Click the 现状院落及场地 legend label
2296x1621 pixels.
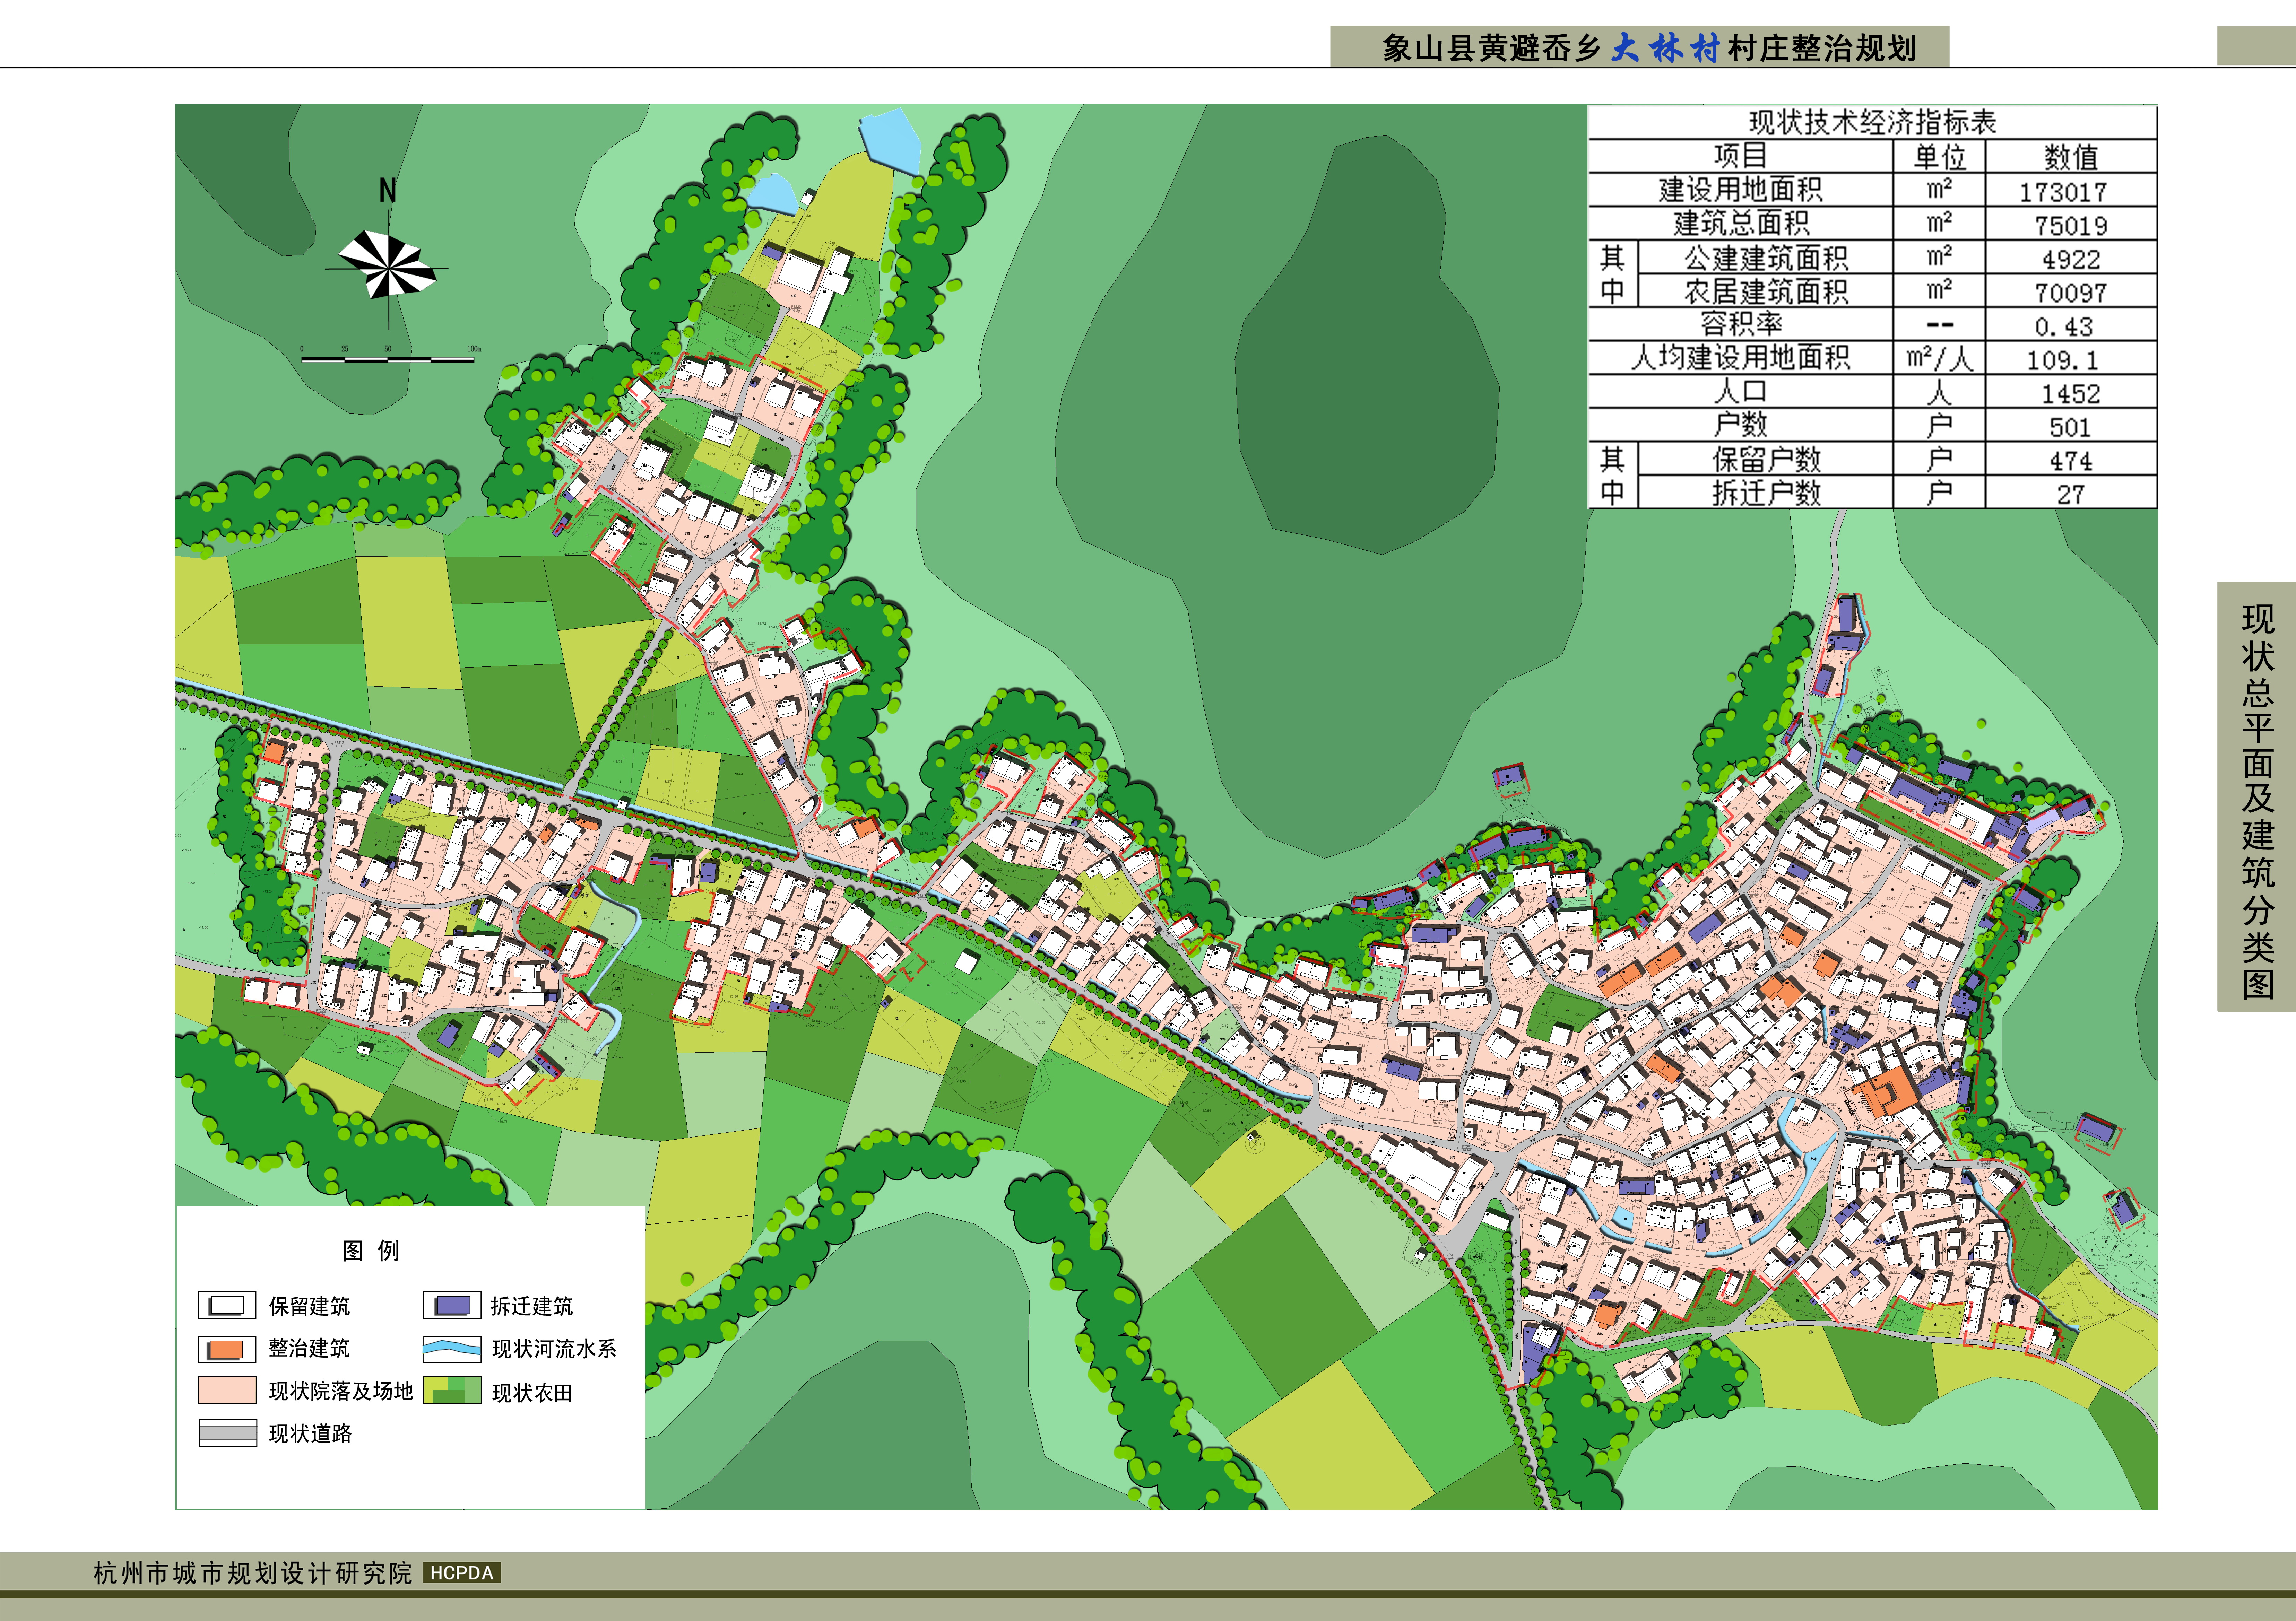click(x=341, y=1391)
